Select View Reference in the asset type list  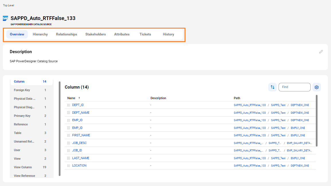coord(31,176)
